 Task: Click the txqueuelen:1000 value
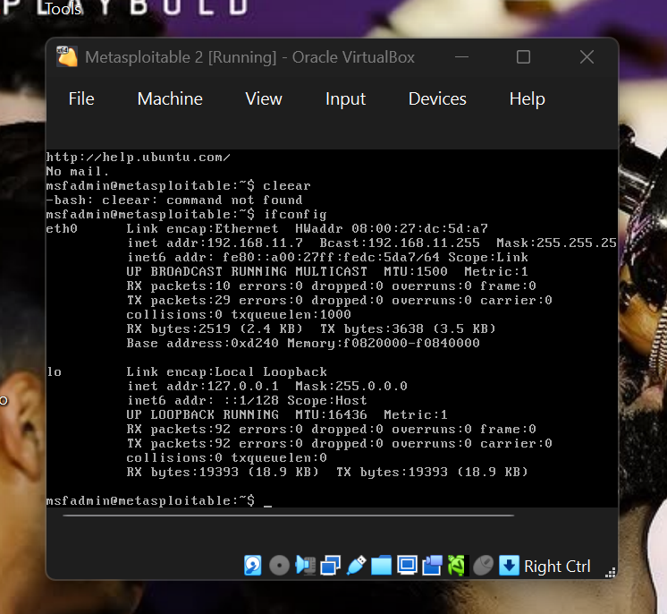click(291, 314)
